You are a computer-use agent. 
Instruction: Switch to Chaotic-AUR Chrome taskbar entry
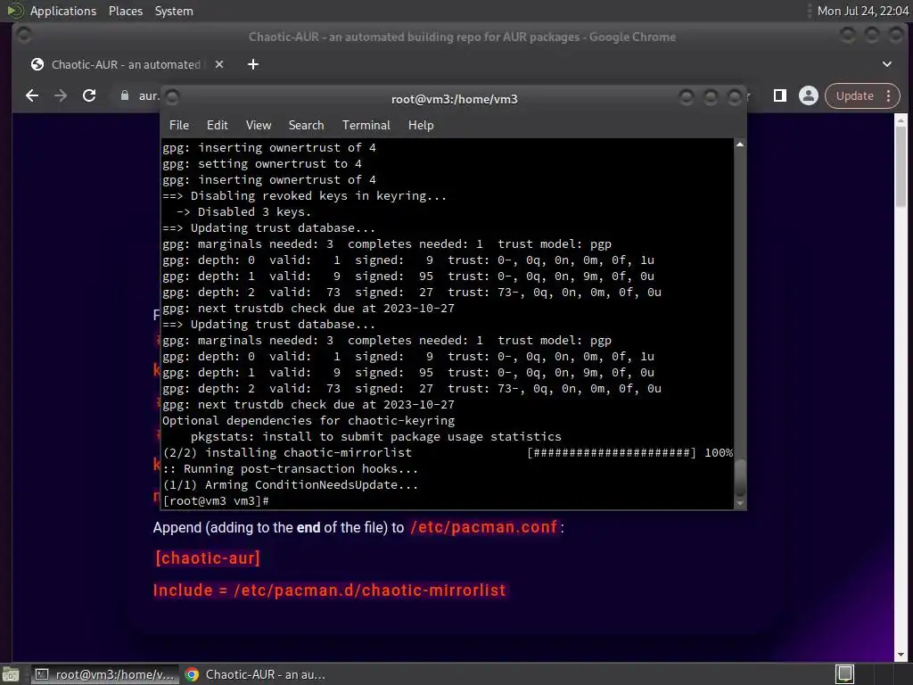click(256, 674)
